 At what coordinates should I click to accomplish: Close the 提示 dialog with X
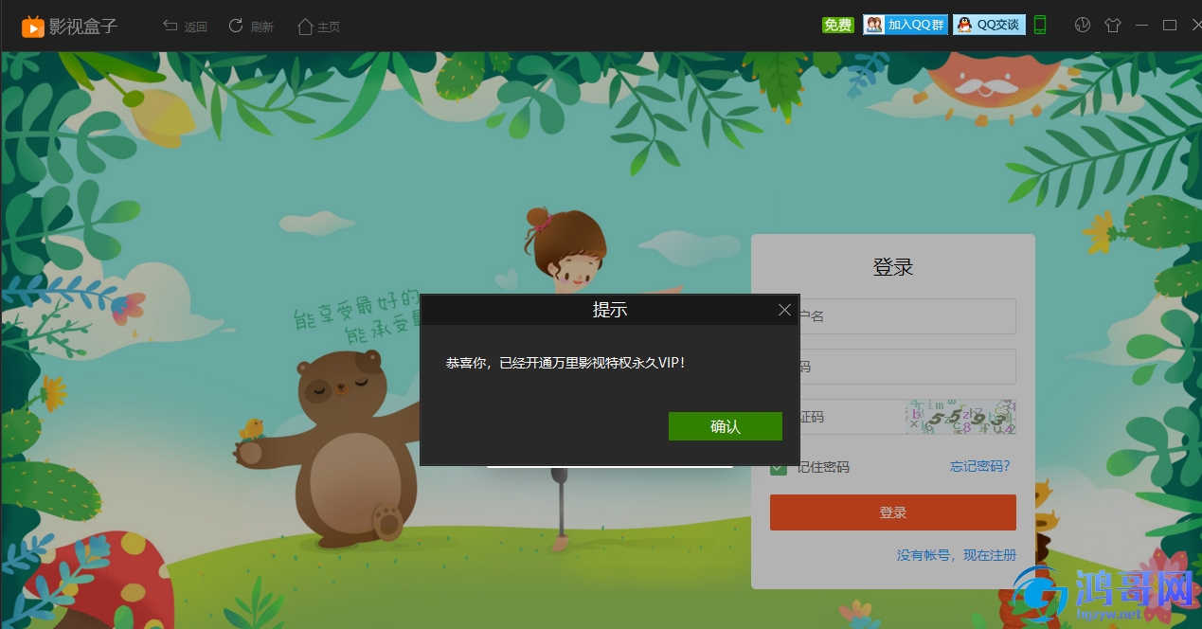click(784, 310)
